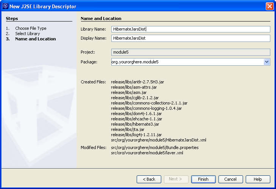Screen dimensions: 276x189
Task: Click 'release/libs/asm.jar' entry
Action: click(x=129, y=92)
